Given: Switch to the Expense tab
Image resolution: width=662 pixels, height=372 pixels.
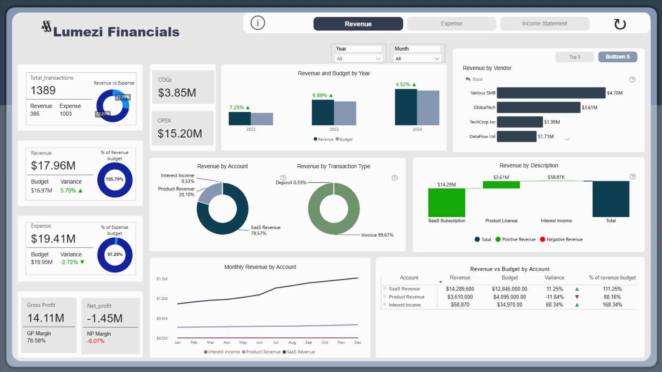Looking at the screenshot, I should (x=451, y=24).
